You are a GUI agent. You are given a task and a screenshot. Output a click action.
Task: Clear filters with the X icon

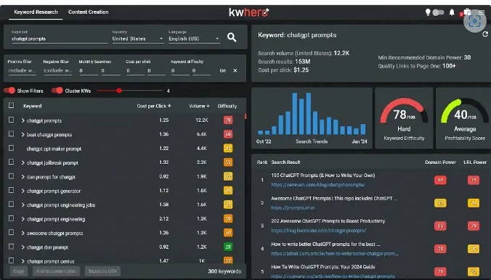click(x=235, y=70)
